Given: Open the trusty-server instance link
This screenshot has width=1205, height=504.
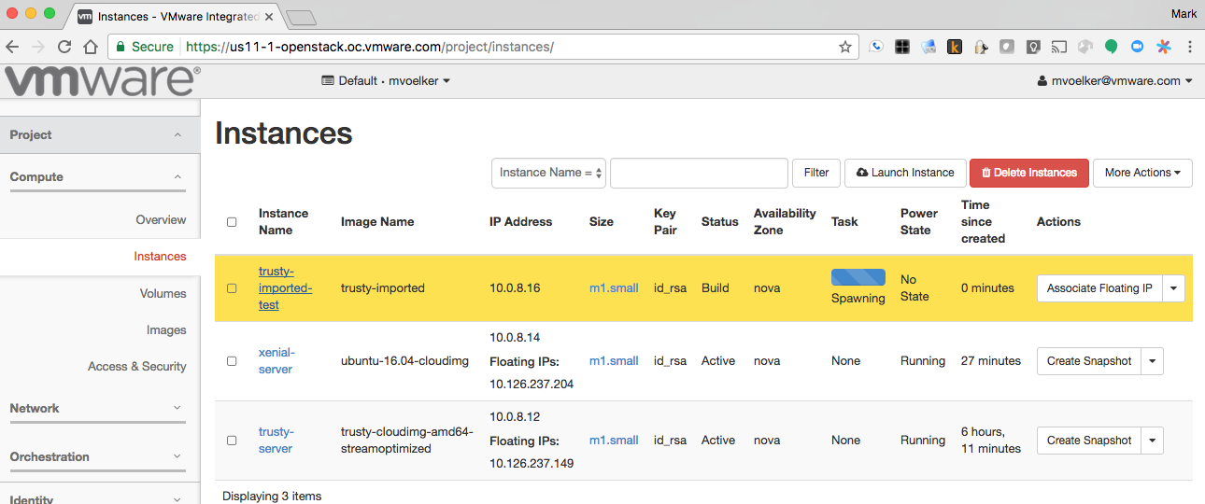Looking at the screenshot, I should click(x=276, y=441).
